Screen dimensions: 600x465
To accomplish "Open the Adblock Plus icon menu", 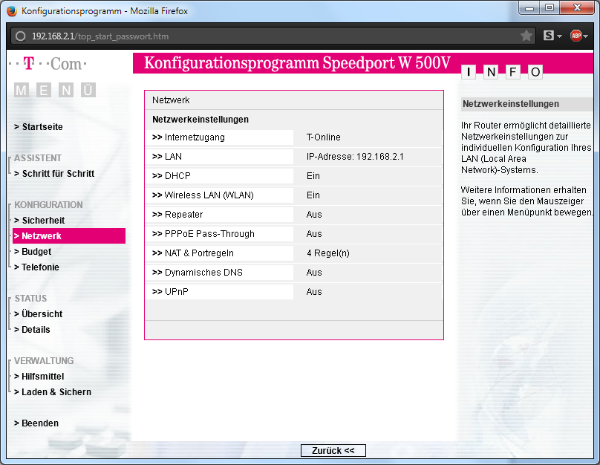I will (x=576, y=36).
